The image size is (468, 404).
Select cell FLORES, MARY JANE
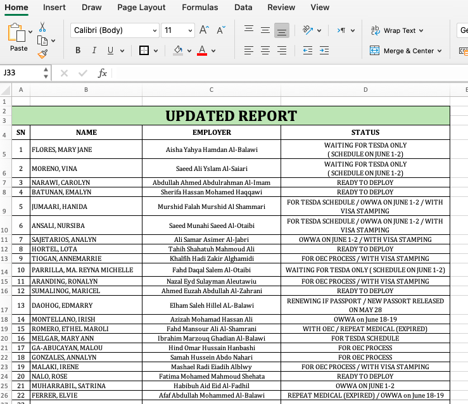pyautogui.click(x=86, y=149)
